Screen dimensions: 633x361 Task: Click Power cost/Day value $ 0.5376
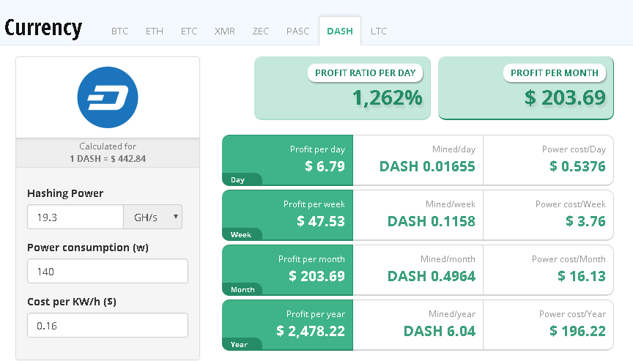pos(578,166)
